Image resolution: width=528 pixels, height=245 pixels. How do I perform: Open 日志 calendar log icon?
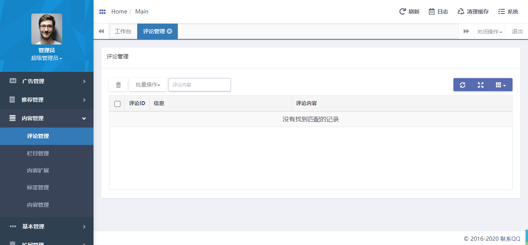click(432, 12)
